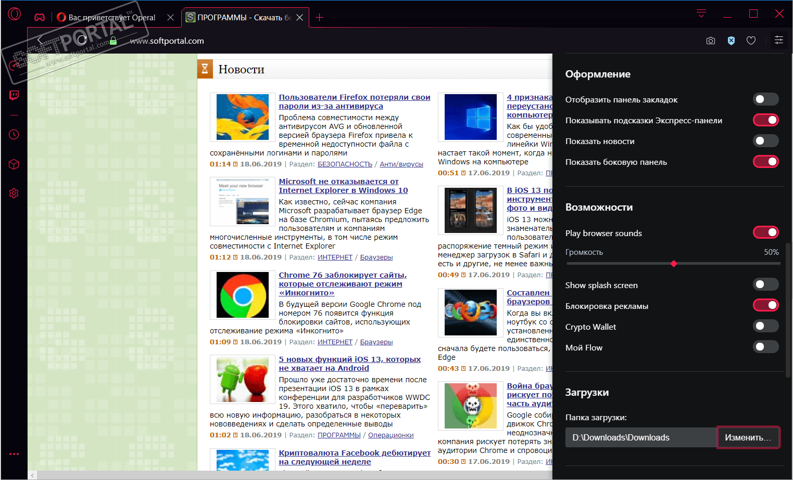The image size is (793, 480).
Task: Open '5 новых функций iOS 13' article
Action: [x=349, y=364]
